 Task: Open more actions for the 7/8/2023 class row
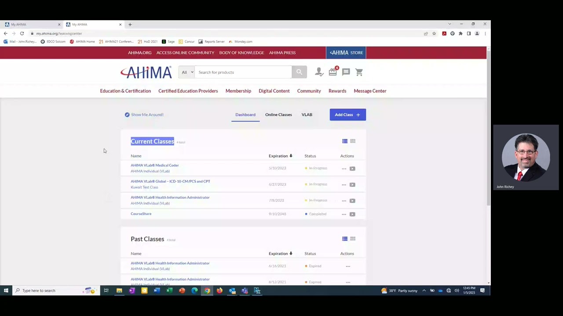tap(344, 201)
